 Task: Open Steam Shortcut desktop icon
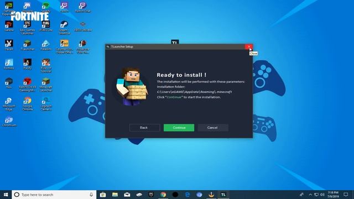[x=64, y=28]
